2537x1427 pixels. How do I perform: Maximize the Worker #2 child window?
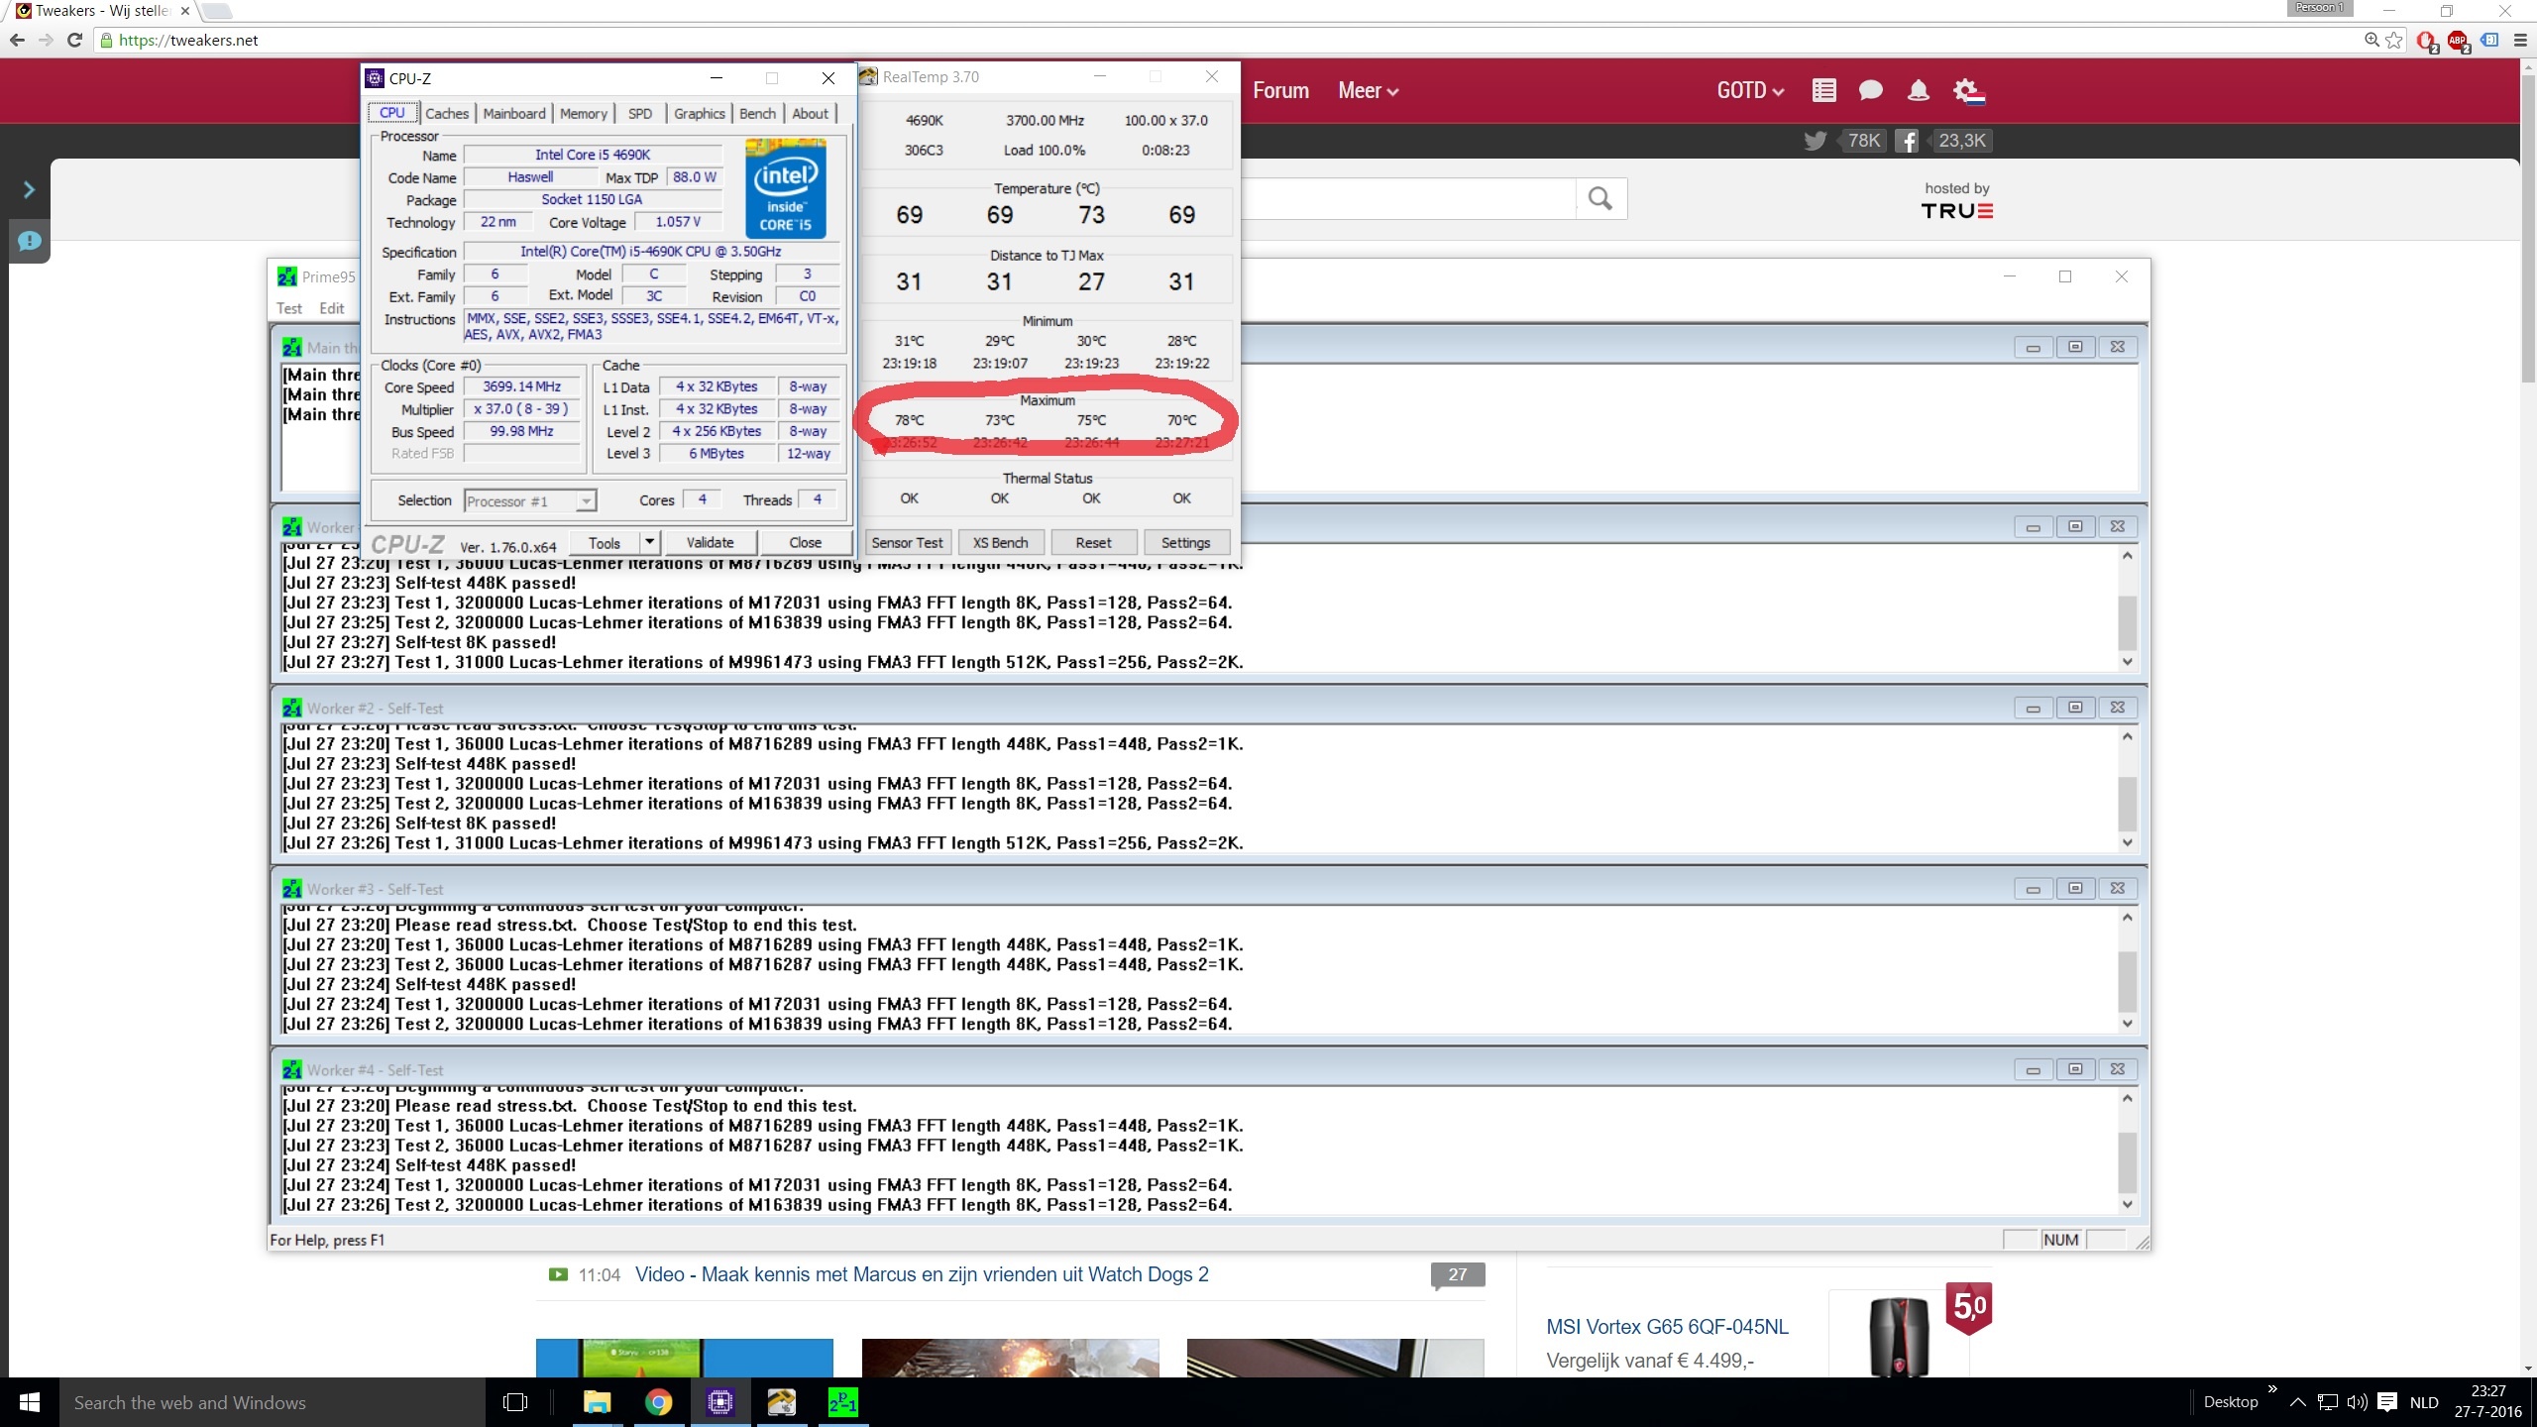point(2075,708)
